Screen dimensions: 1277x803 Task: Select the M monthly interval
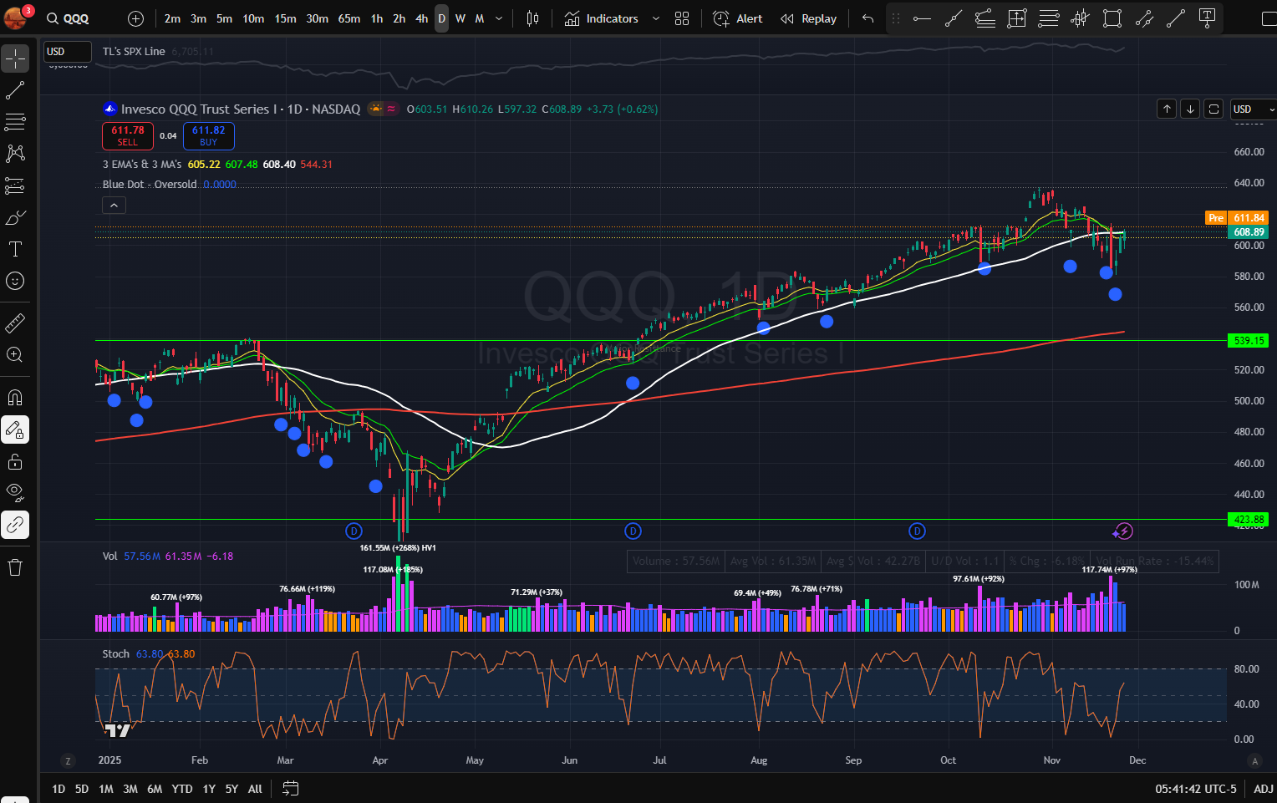[x=480, y=18]
